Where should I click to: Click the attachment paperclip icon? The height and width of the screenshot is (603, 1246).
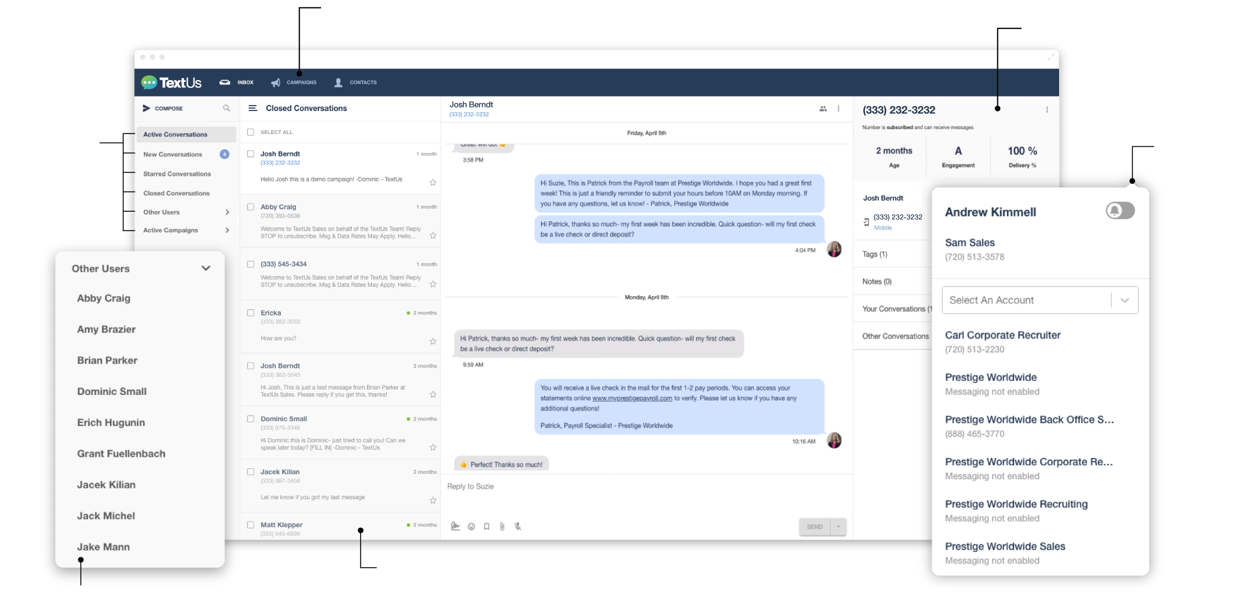pos(502,527)
